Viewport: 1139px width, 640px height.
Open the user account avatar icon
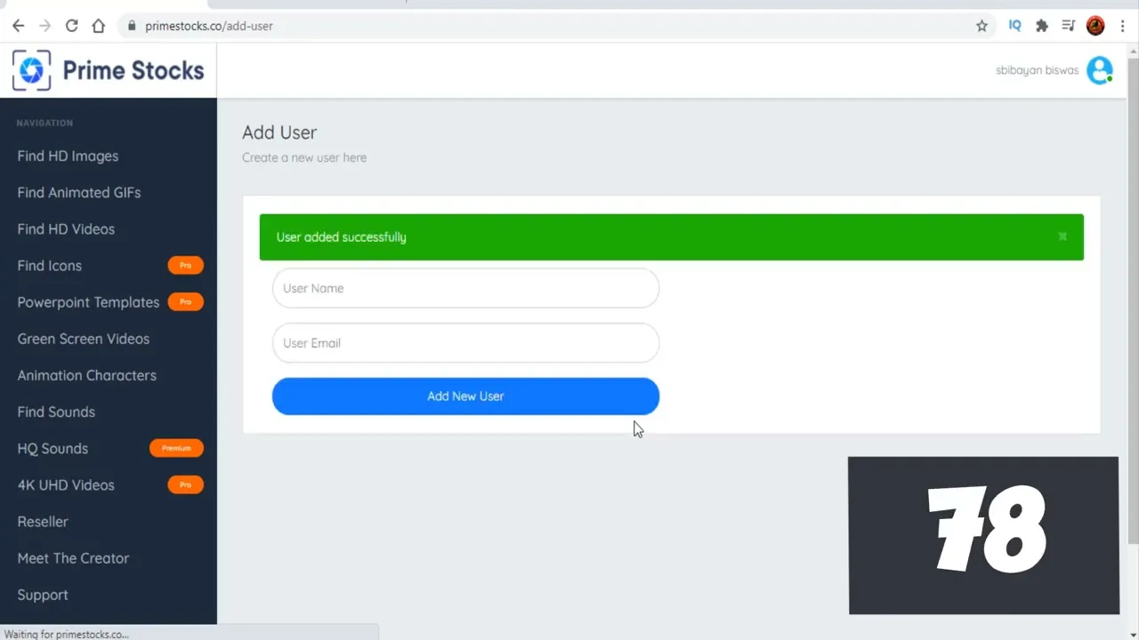tap(1100, 70)
